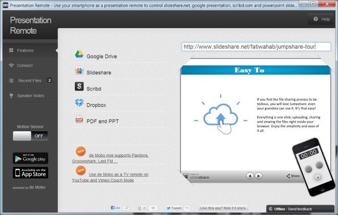
Task: Click the Share icon in slide viewer
Action: pyautogui.click(x=295, y=176)
